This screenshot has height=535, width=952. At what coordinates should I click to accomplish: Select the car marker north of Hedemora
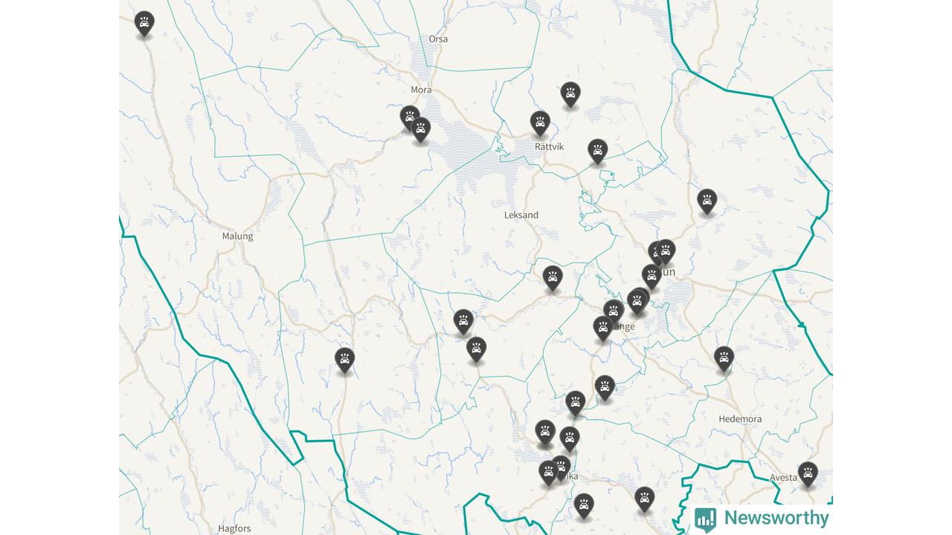724,358
